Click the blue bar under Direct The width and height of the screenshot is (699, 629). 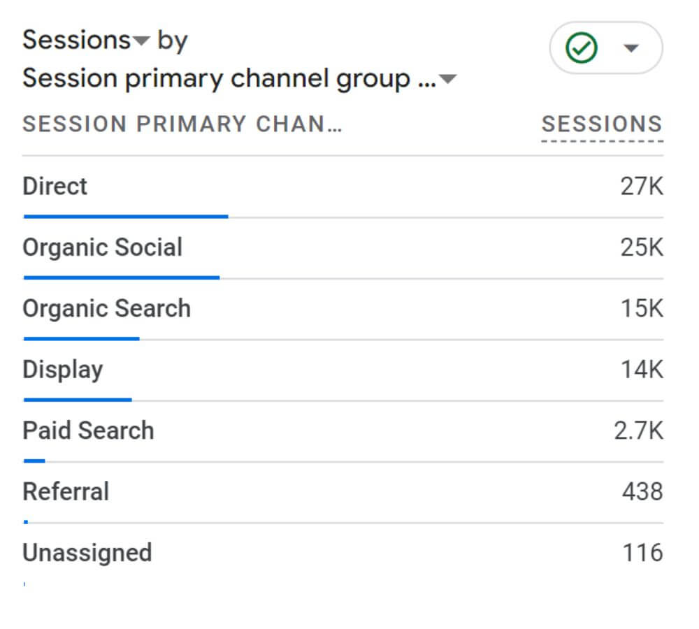click(x=126, y=217)
